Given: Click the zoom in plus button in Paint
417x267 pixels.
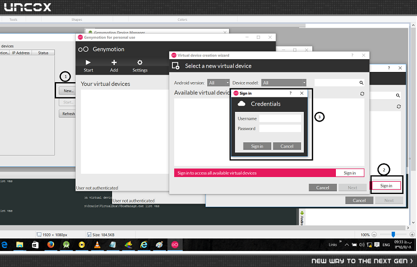Looking at the screenshot, I should pos(412,234).
